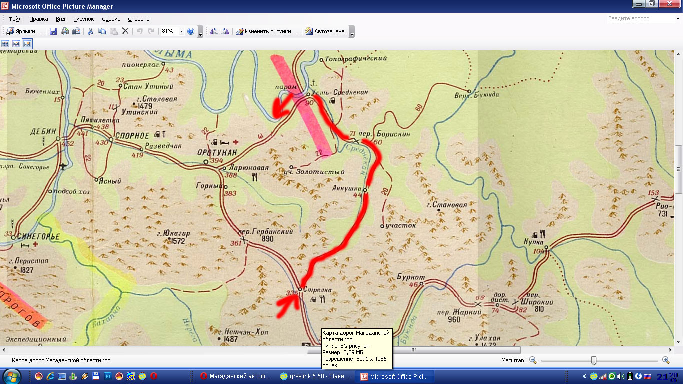The image size is (683, 384).
Task: Click the Cut scissors icon
Action: tap(91, 31)
